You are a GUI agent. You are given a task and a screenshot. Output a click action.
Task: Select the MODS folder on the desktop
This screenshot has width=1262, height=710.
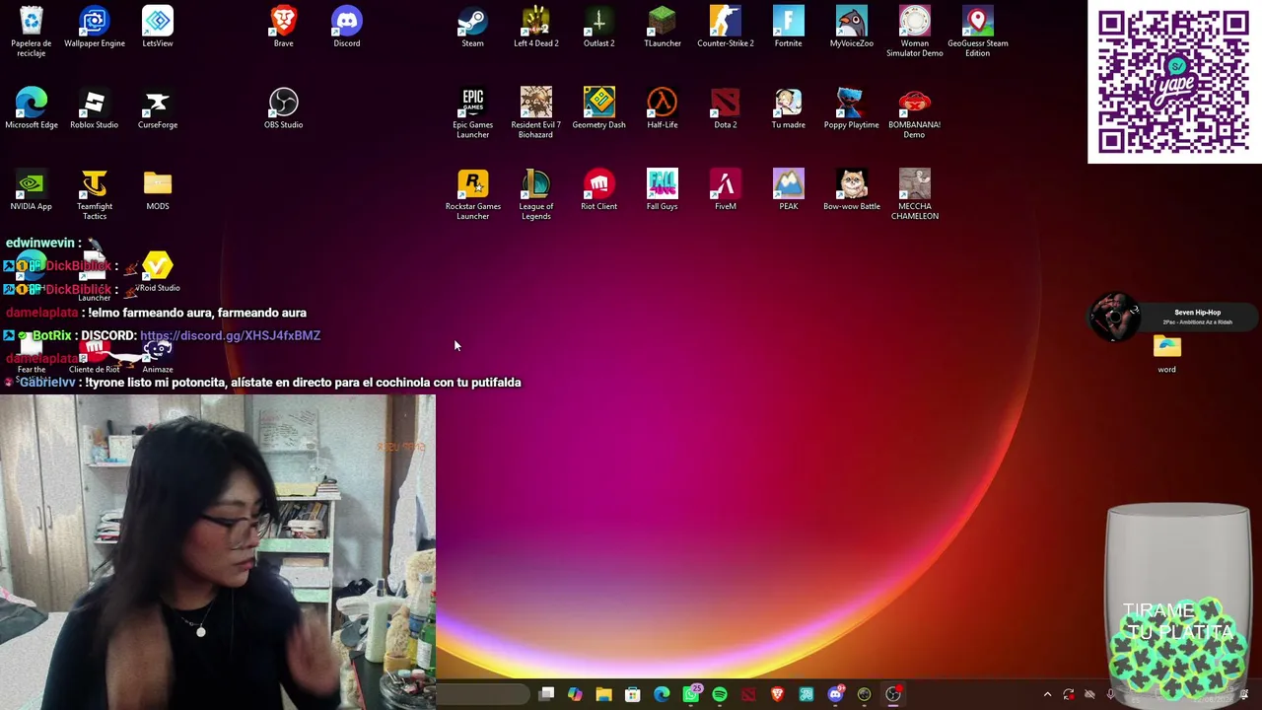(x=158, y=190)
